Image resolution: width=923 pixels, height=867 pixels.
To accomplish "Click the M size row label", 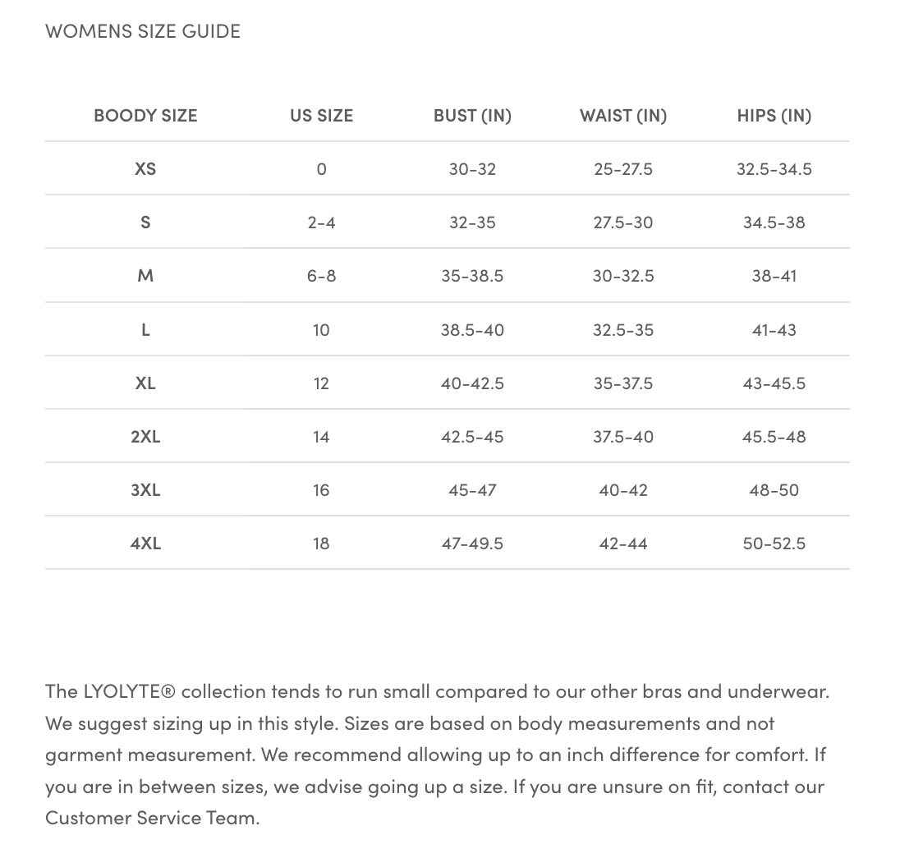I will (x=145, y=276).
